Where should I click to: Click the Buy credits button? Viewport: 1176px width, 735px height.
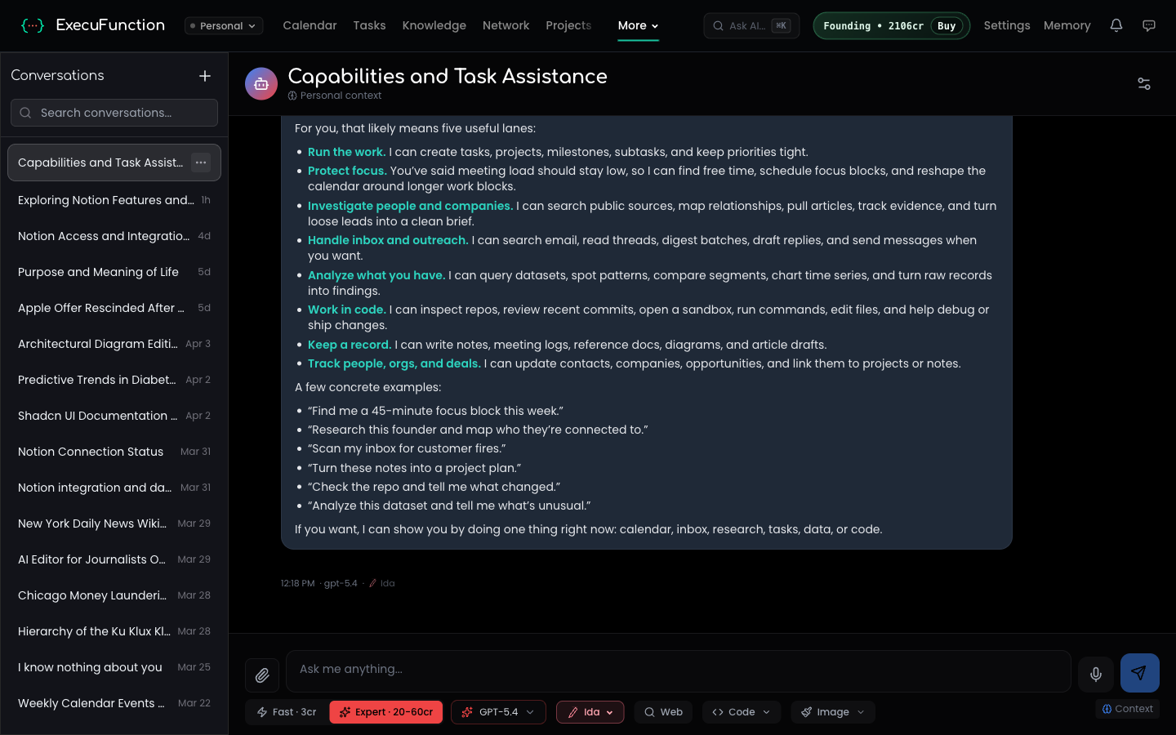(946, 25)
